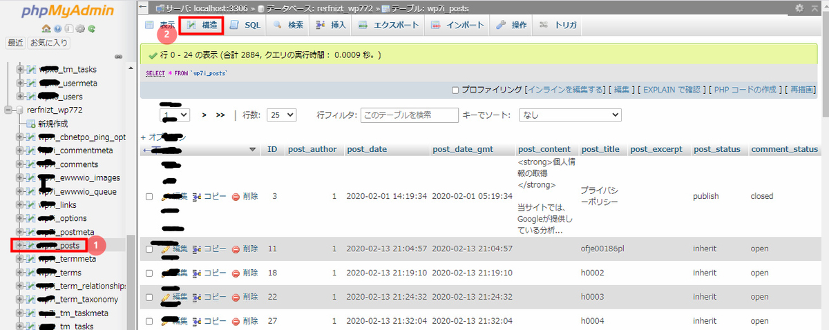The width and height of the screenshot is (829, 330).
Task: Click copy icon in row ID 3
Action: point(197,197)
